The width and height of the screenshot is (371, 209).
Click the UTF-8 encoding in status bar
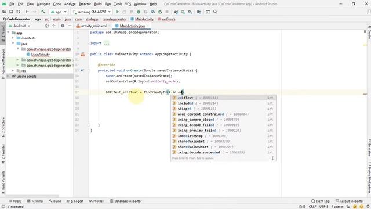pos(323,207)
